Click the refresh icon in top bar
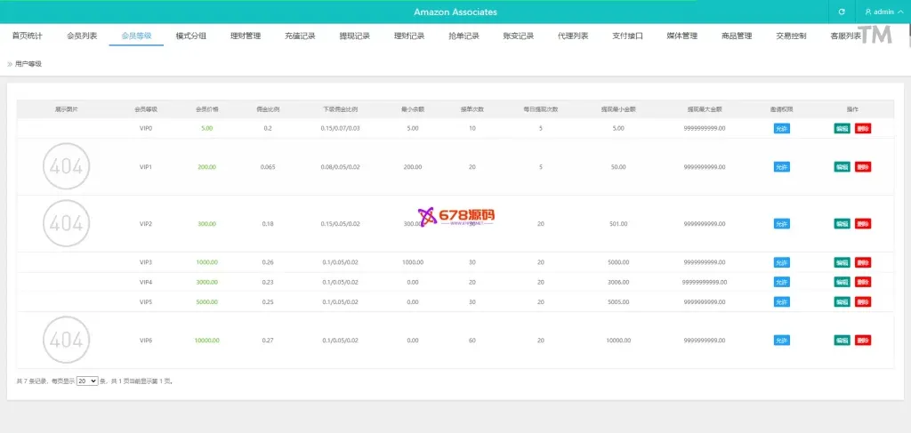This screenshot has height=433, width=911. [842, 12]
